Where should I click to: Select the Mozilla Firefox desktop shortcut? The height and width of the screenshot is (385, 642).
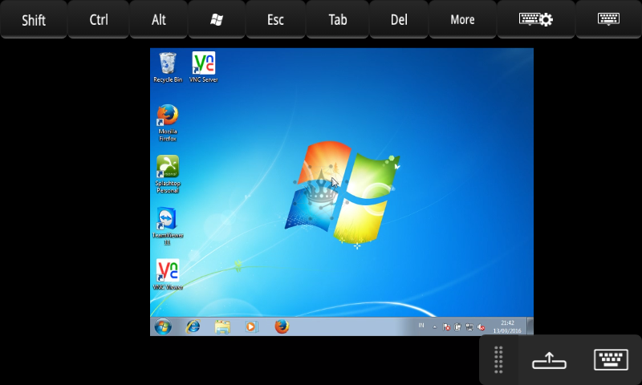point(168,123)
